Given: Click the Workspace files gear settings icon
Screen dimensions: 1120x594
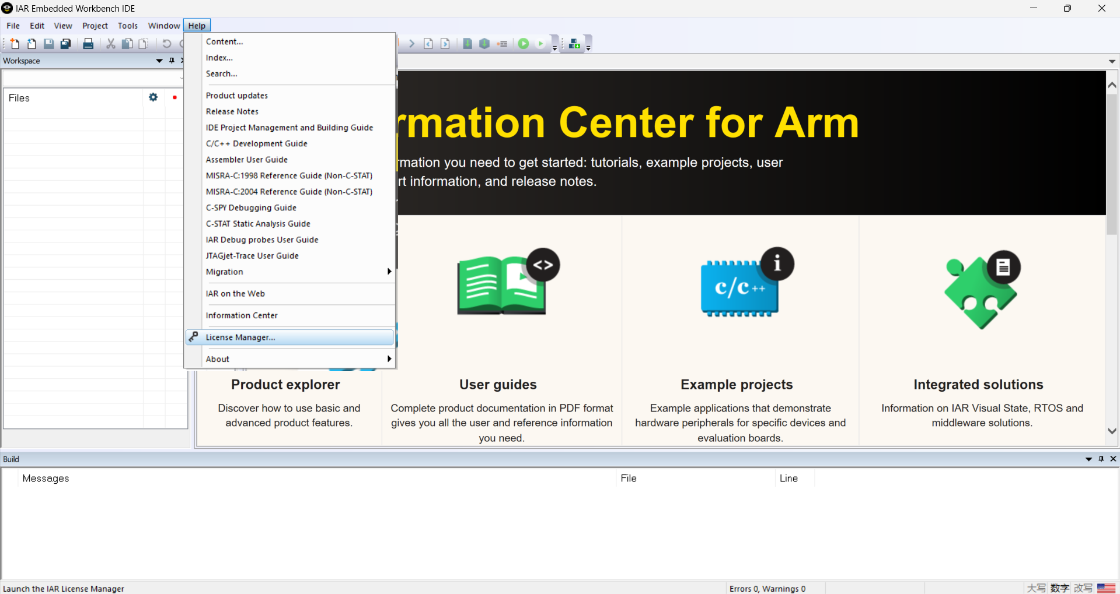Looking at the screenshot, I should coord(153,97).
